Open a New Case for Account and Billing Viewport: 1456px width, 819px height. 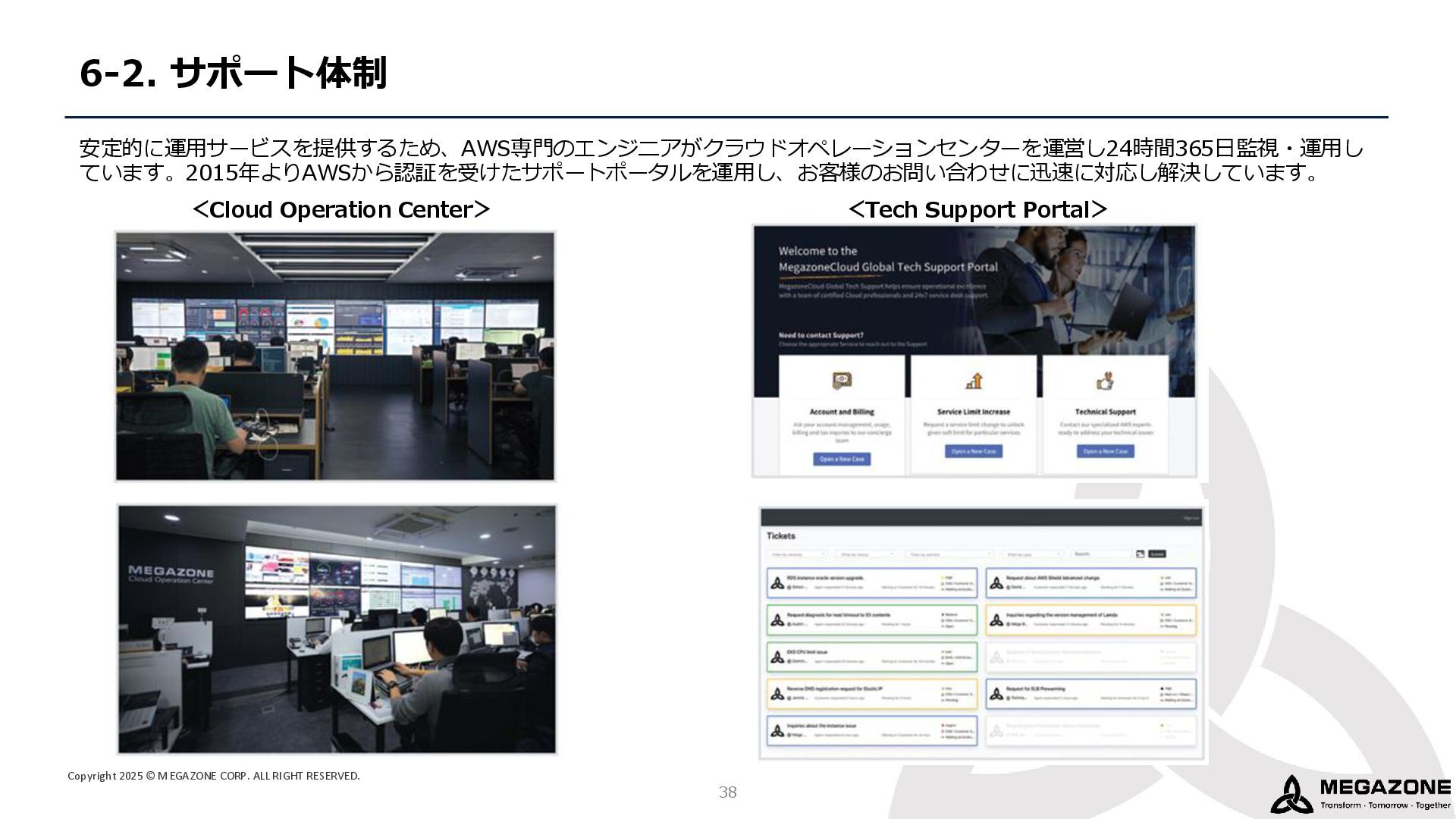(842, 459)
